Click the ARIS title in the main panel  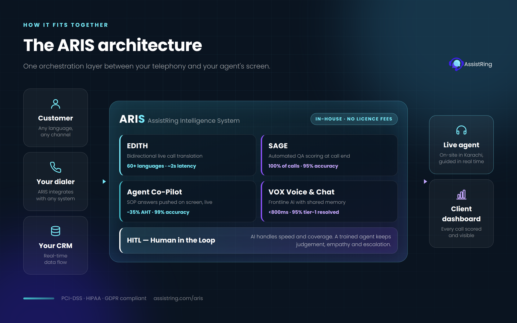pos(132,119)
